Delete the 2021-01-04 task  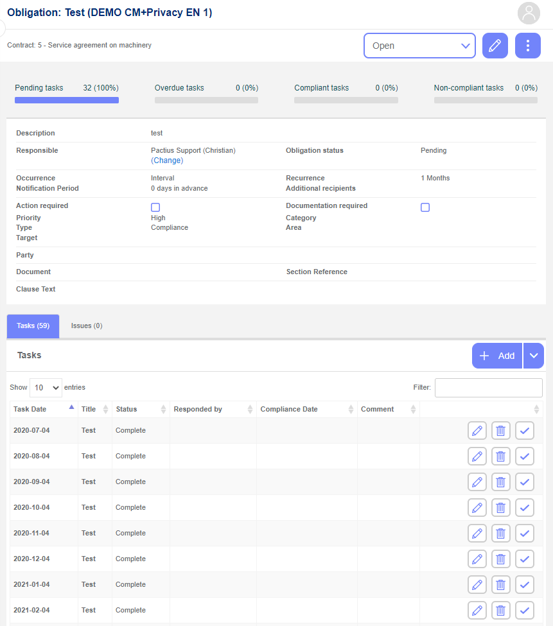501,584
